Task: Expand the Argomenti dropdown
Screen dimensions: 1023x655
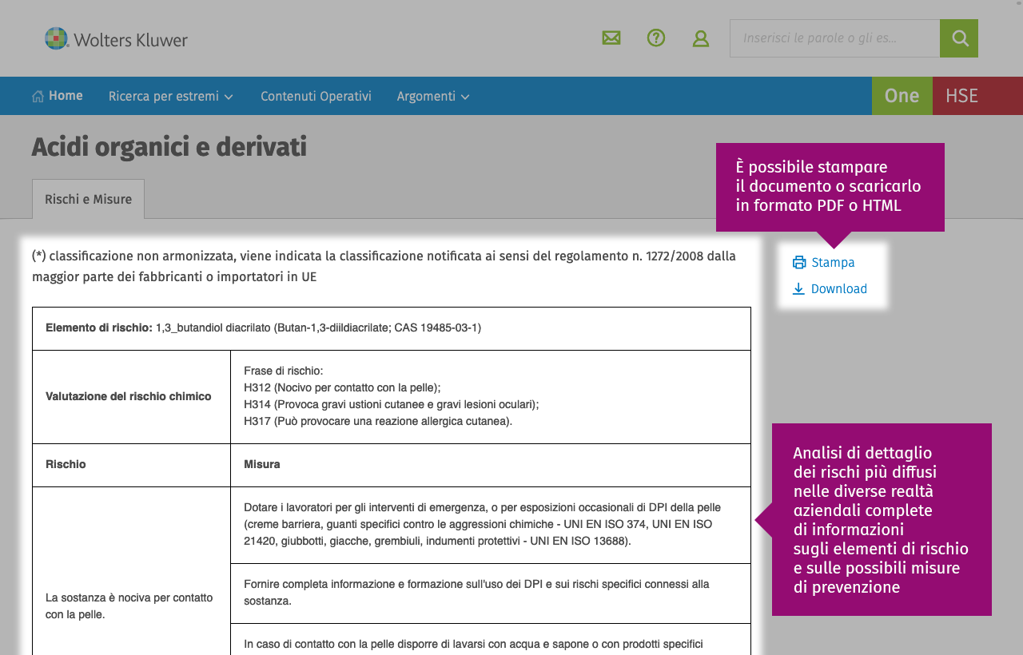Action: pyautogui.click(x=433, y=97)
